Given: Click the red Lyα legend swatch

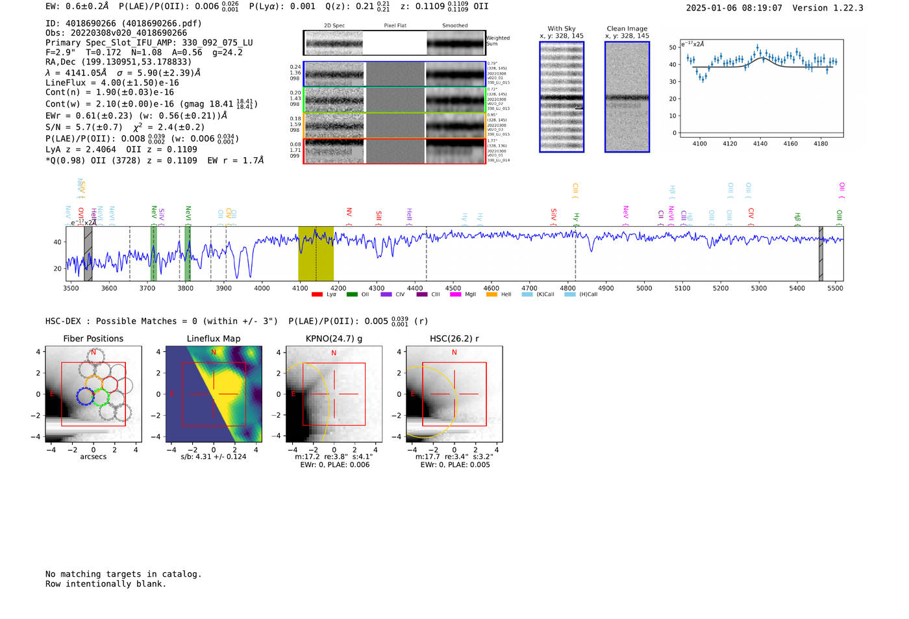Looking at the screenshot, I should 317,294.
